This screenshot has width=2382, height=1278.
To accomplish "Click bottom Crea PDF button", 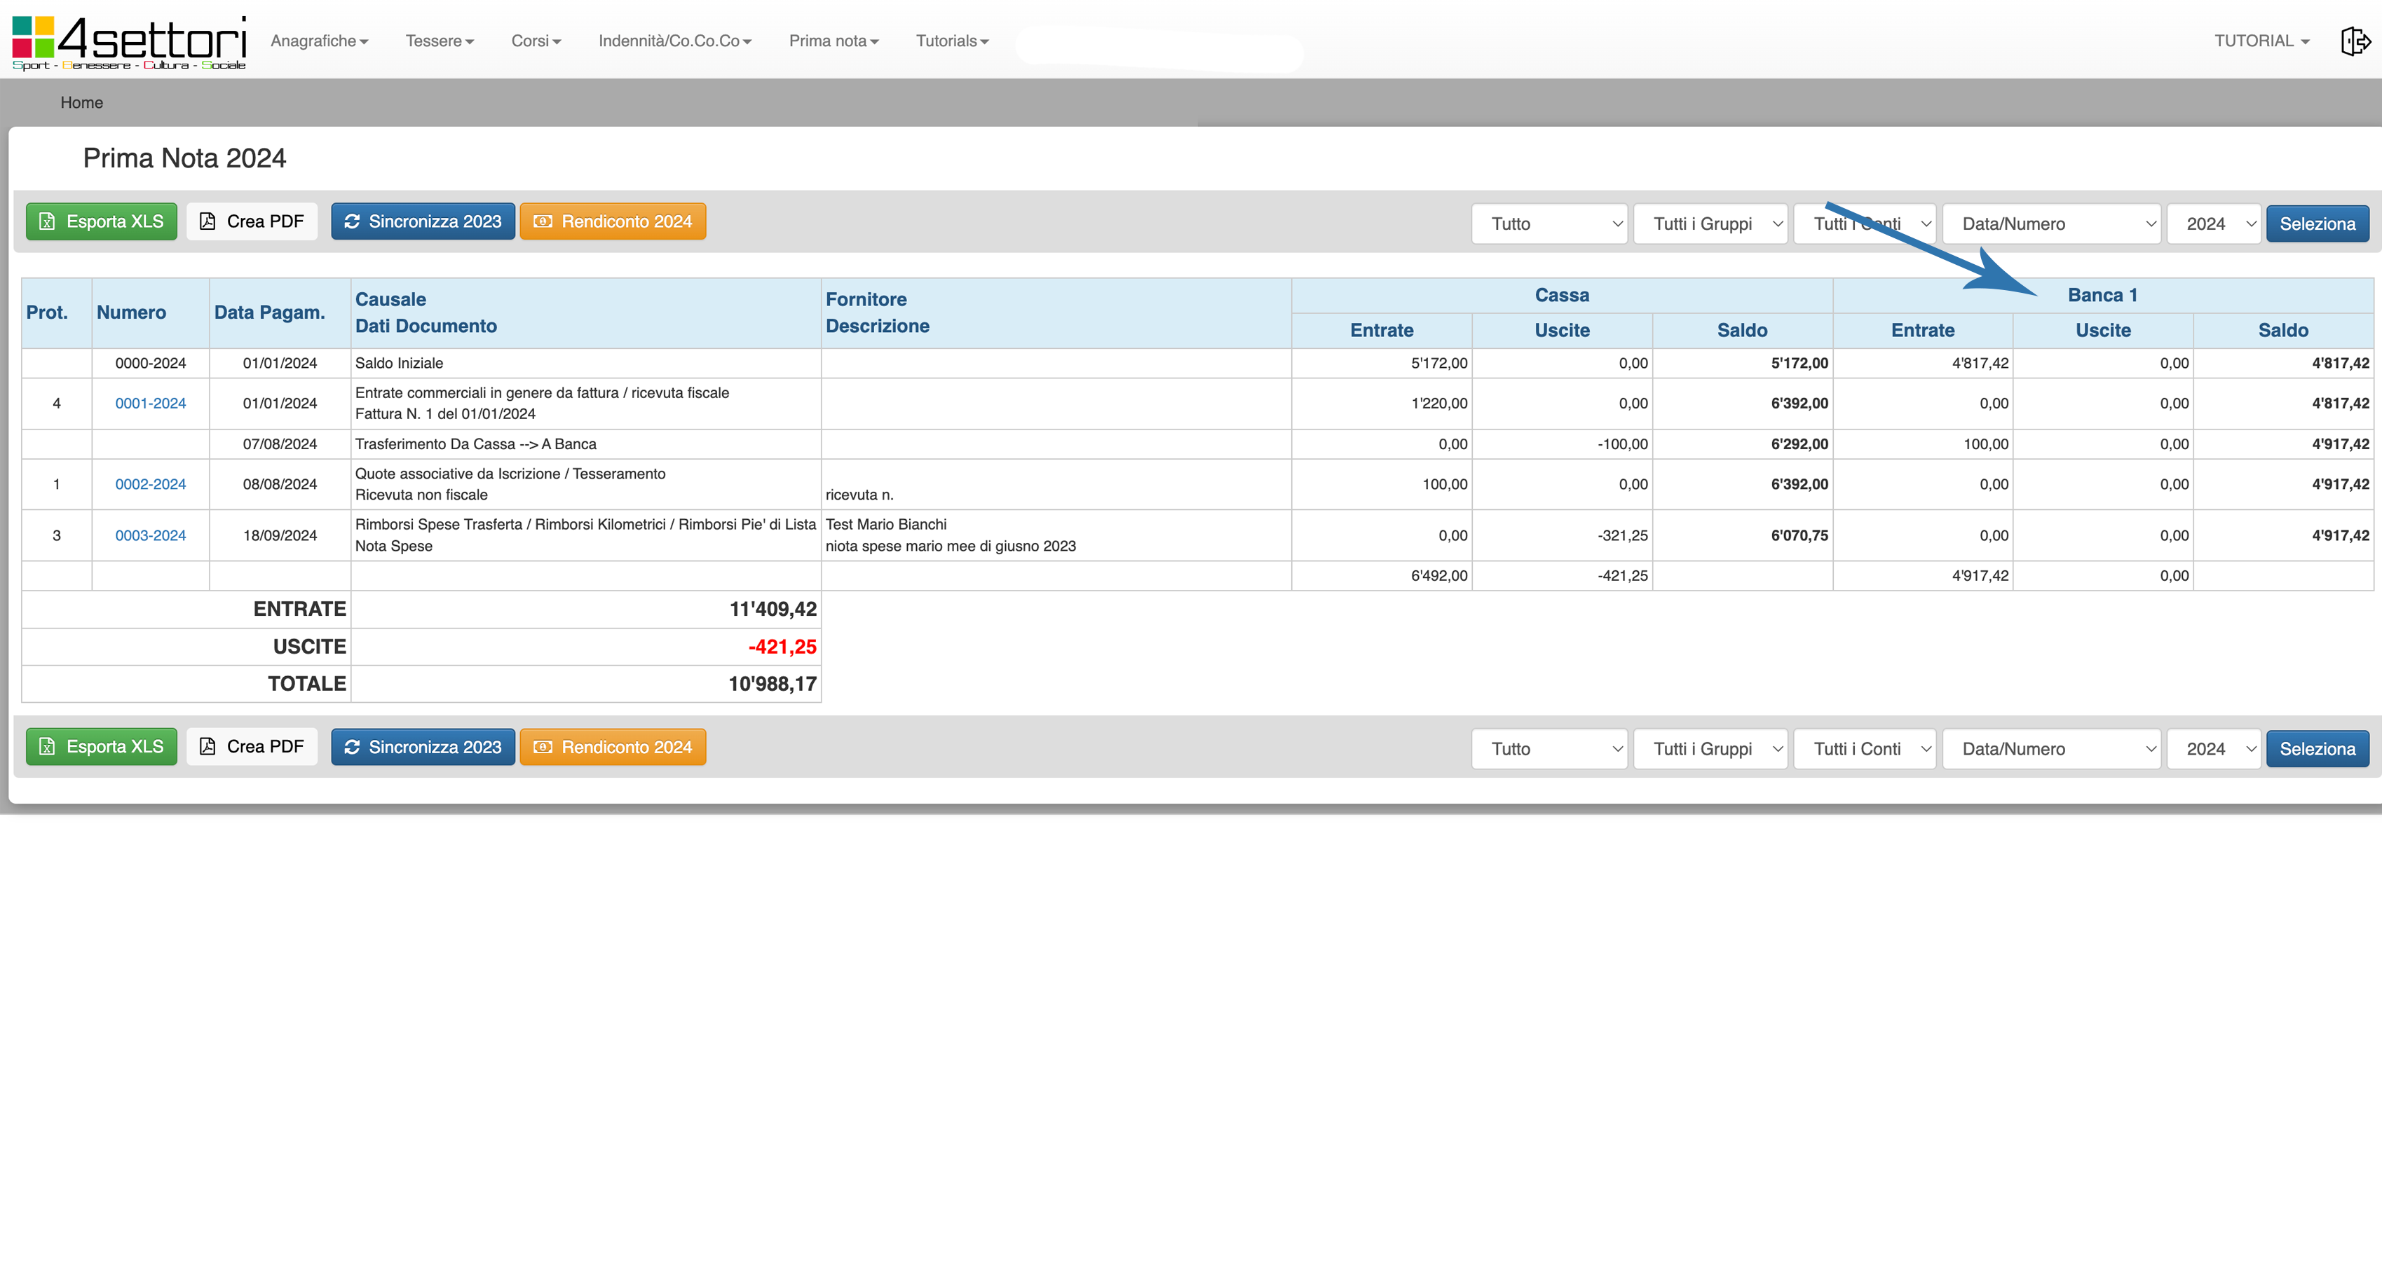I will 252,747.
